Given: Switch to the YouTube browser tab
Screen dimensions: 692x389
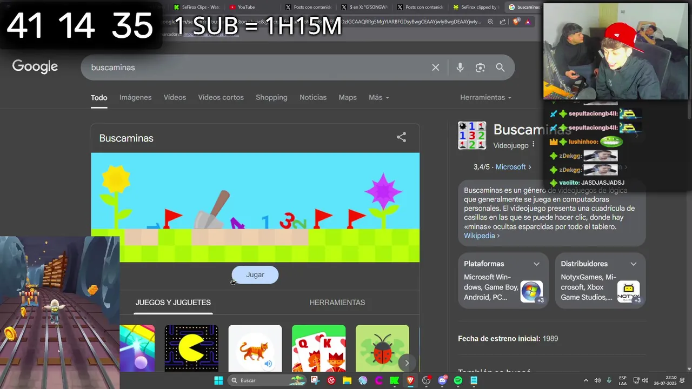Looking at the screenshot, I should 246,7.
